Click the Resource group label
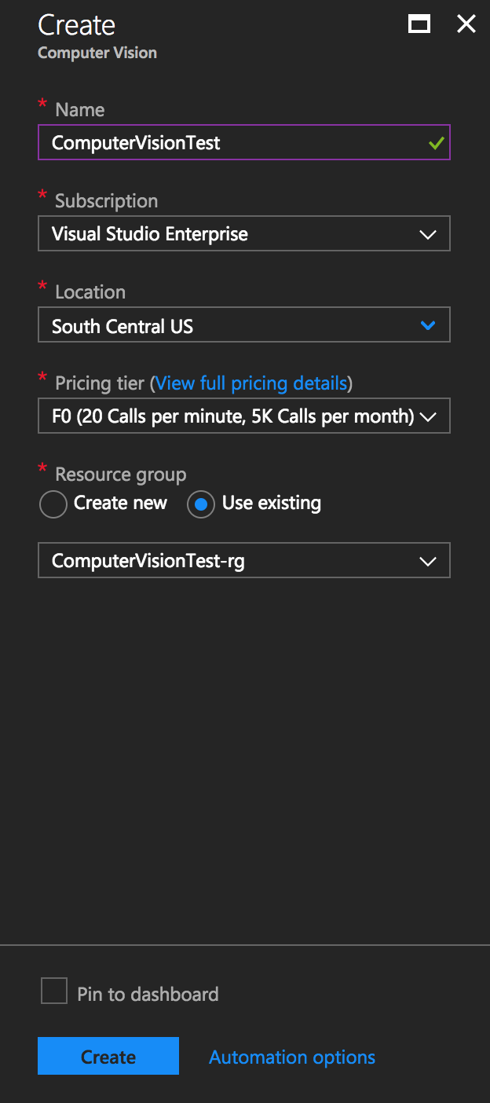Screen dimensions: 490x1103 coord(121,475)
